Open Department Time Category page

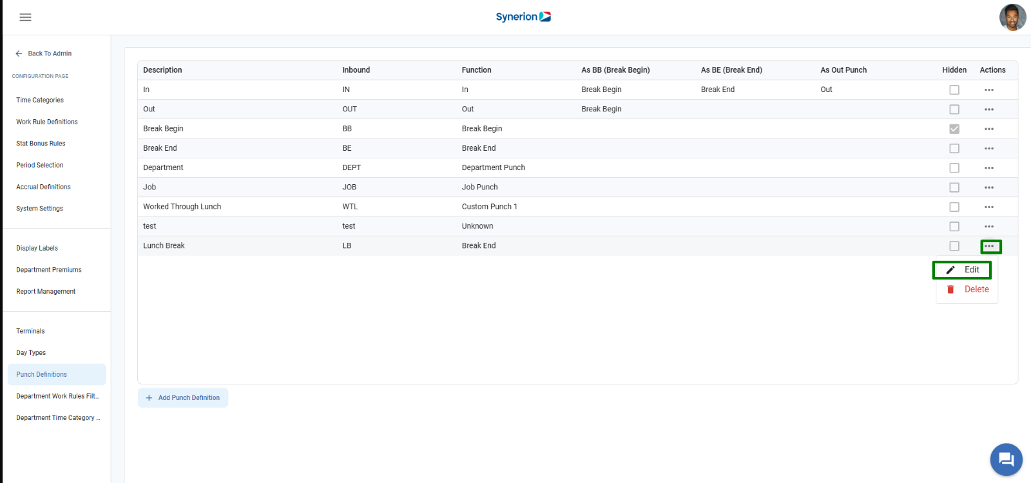point(57,418)
